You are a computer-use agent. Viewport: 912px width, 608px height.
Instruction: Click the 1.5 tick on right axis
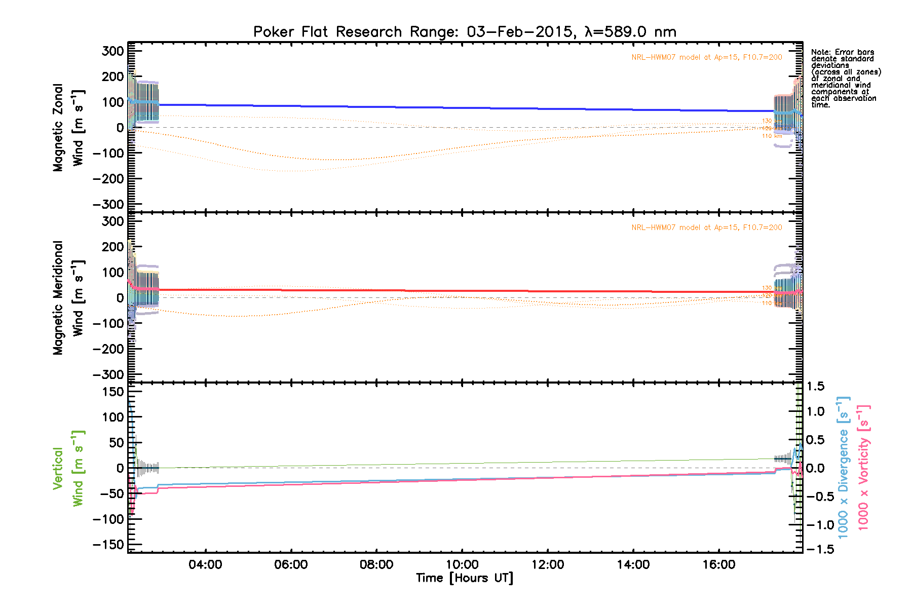click(815, 387)
